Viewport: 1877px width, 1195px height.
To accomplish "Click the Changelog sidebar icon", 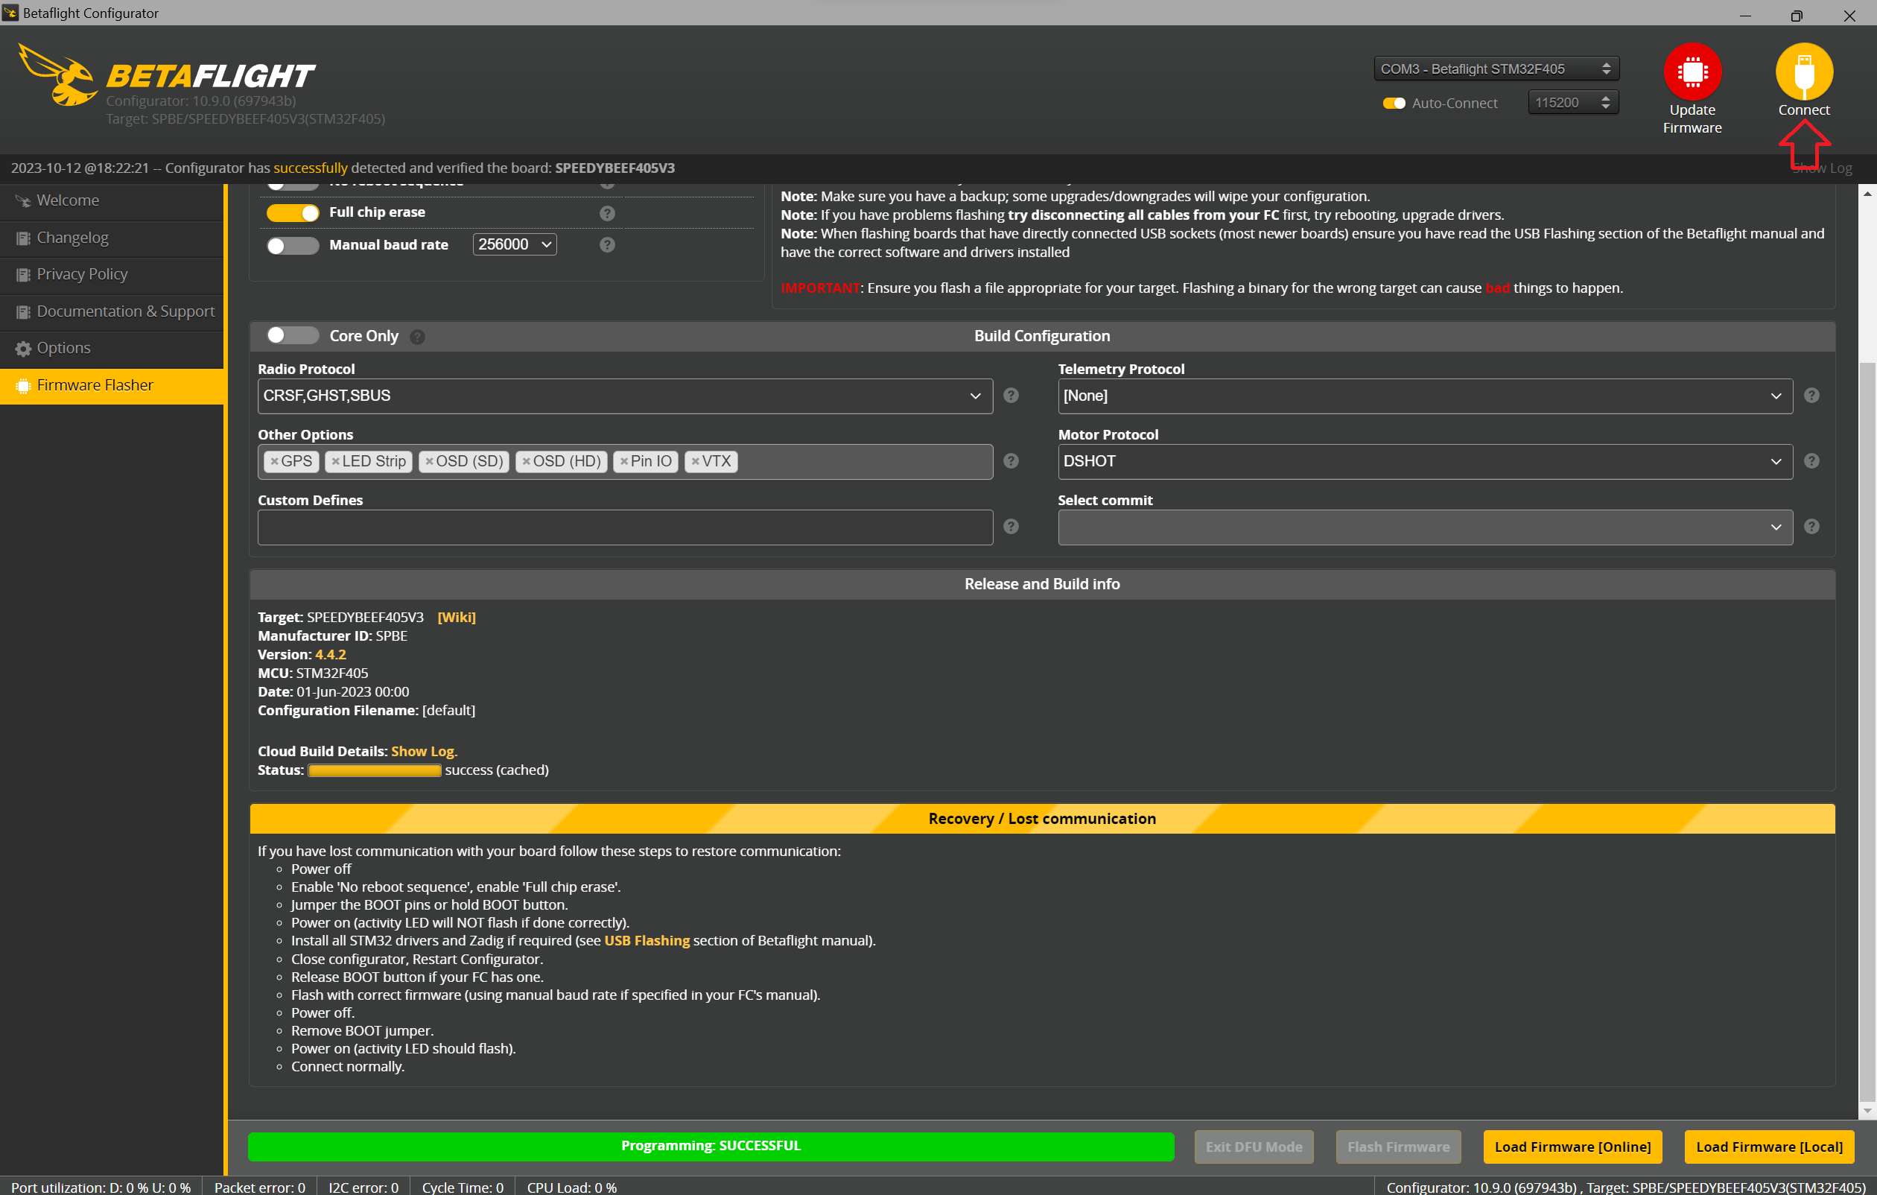I will 22,238.
